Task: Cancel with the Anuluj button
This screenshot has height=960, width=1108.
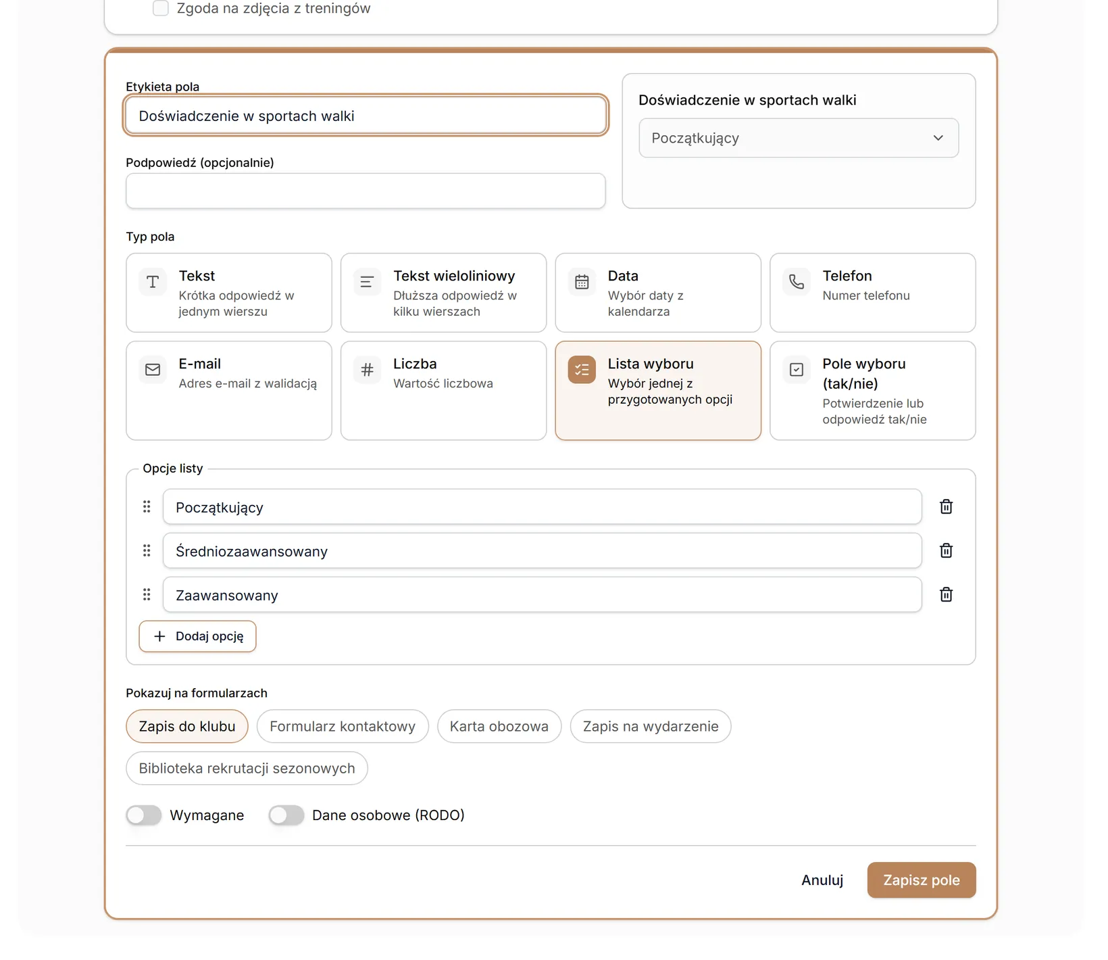Action: [x=822, y=880]
